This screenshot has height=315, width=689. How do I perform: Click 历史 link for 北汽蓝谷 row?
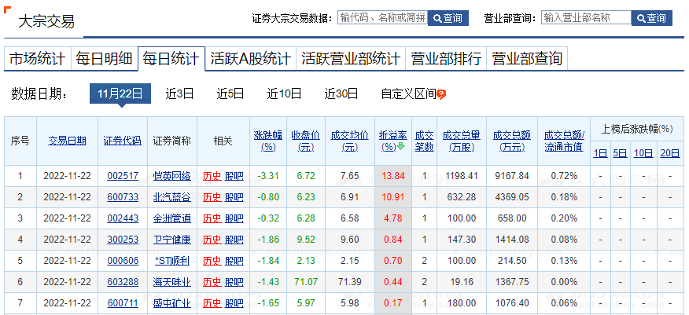pos(212,196)
